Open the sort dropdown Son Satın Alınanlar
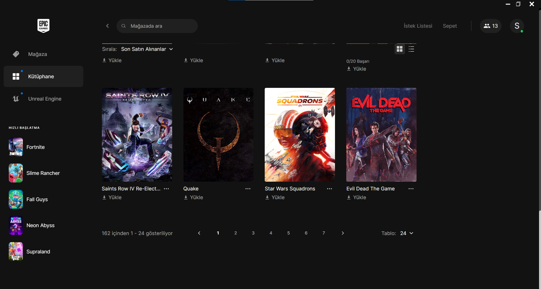This screenshot has width=541, height=289. pos(147,49)
